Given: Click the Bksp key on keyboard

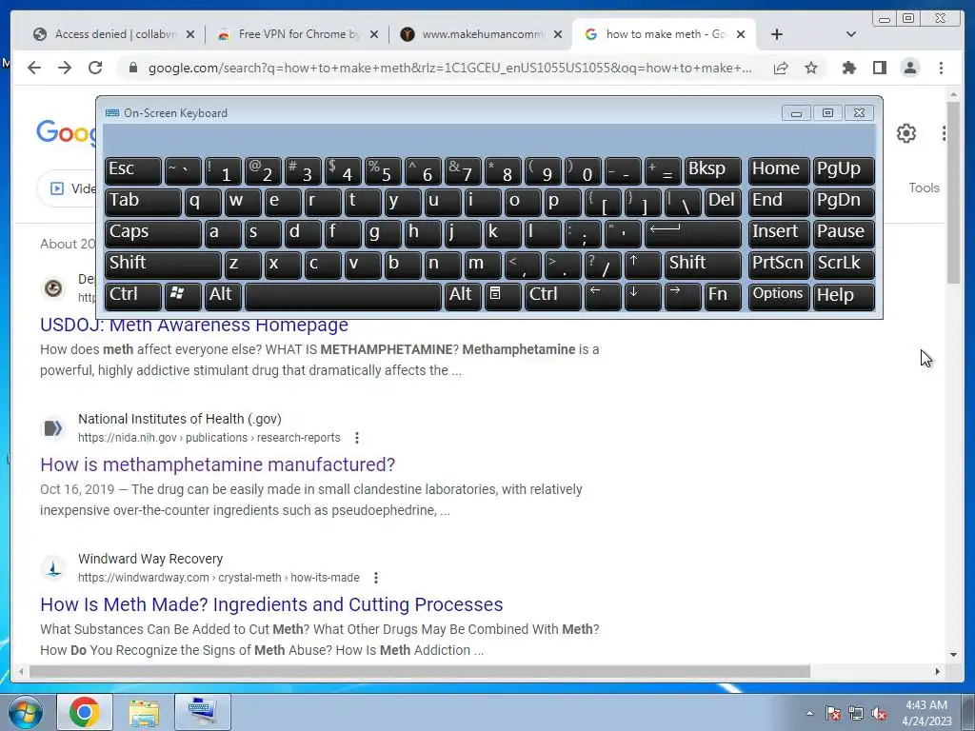Looking at the screenshot, I should (712, 171).
